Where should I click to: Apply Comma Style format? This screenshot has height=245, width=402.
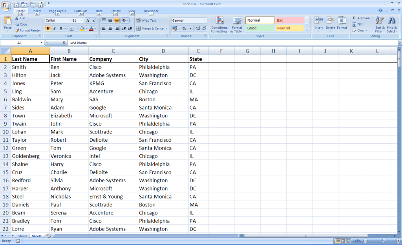190,28
